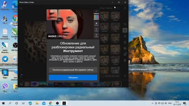Click the add plus icon in Polarr sidebar
This screenshot has width=189, height=106.
[125, 76]
